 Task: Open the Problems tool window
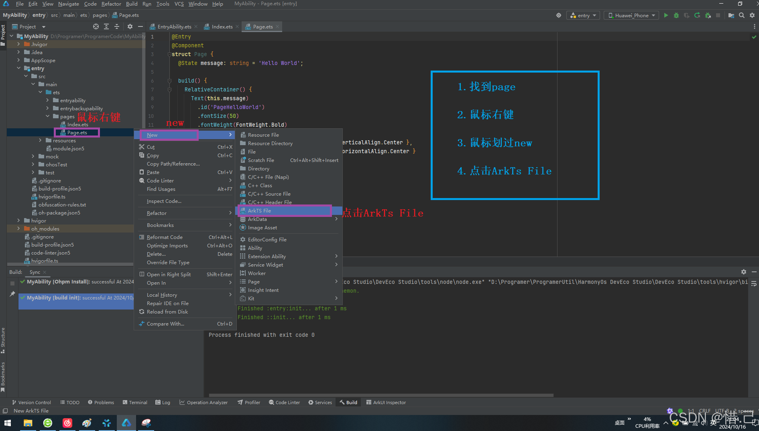(x=101, y=402)
